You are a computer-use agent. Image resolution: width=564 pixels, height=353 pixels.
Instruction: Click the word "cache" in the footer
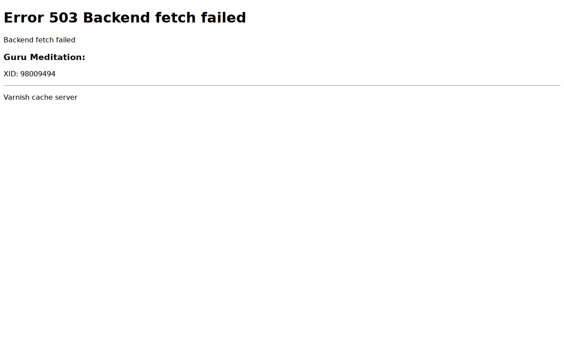(42, 97)
